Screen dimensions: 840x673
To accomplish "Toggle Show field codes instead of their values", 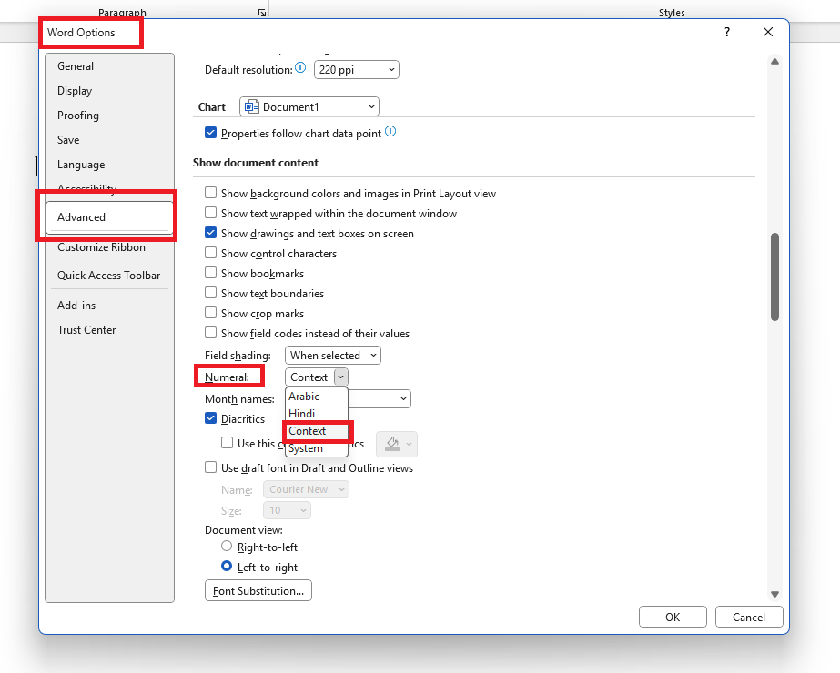I will (211, 334).
